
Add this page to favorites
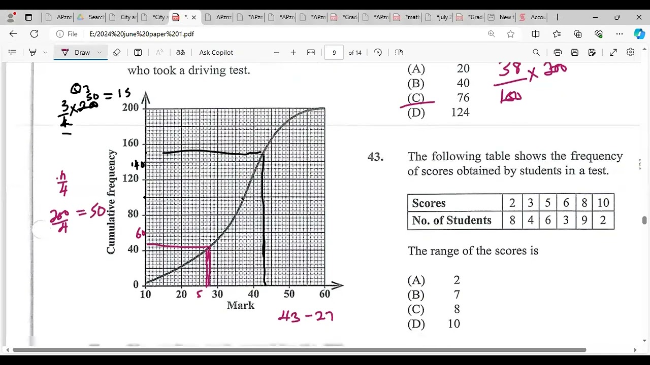pos(510,34)
